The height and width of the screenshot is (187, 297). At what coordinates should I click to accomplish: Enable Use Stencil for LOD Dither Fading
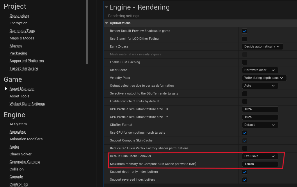245,39
